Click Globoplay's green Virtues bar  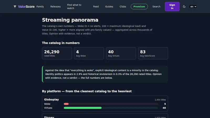click(83, 108)
